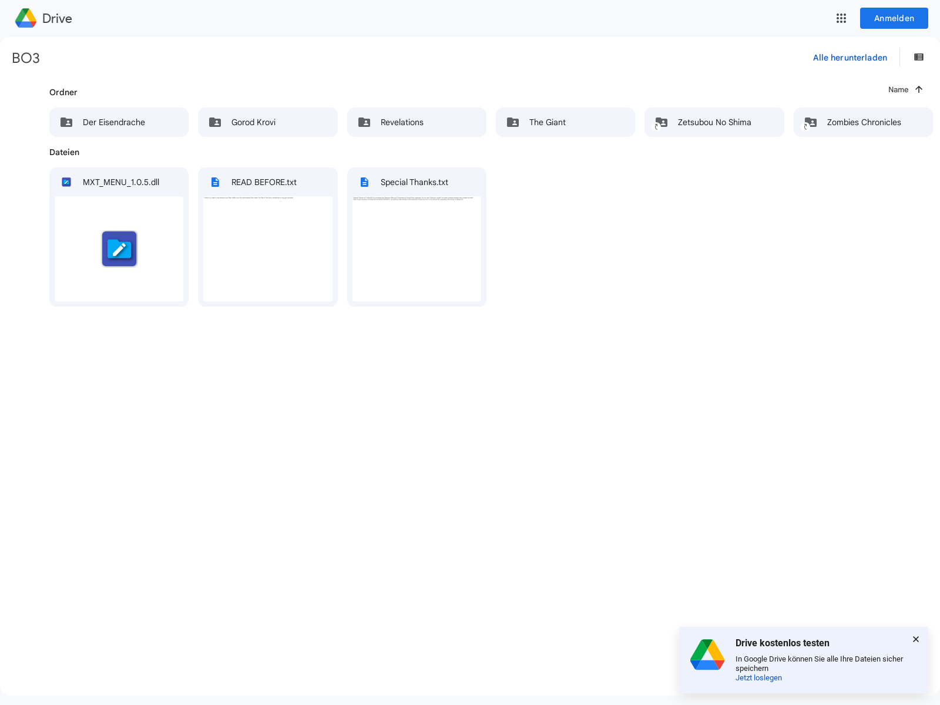Select the MXT_MENU_1.0.5.dll file name
This screenshot has height=705, width=940.
[121, 182]
